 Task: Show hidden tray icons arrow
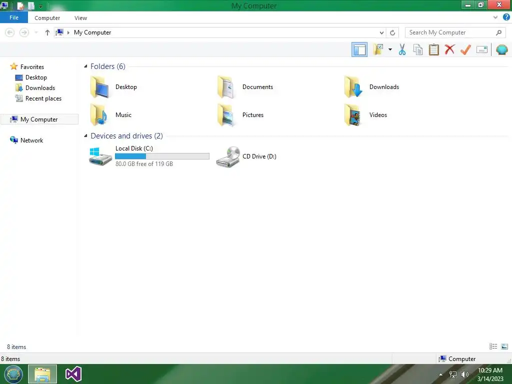[441, 374]
